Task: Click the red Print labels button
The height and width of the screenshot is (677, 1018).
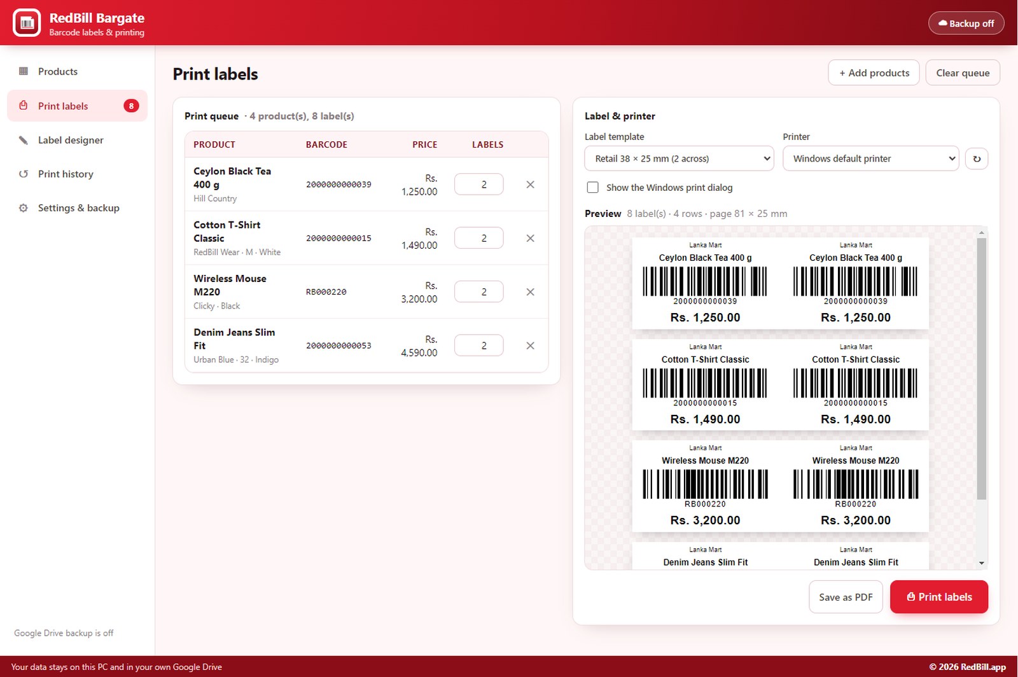Action: coord(939,597)
